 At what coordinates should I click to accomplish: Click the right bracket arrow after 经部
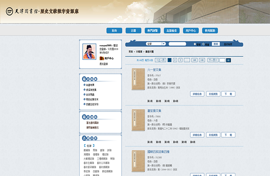pyautogui.click(x=93, y=146)
